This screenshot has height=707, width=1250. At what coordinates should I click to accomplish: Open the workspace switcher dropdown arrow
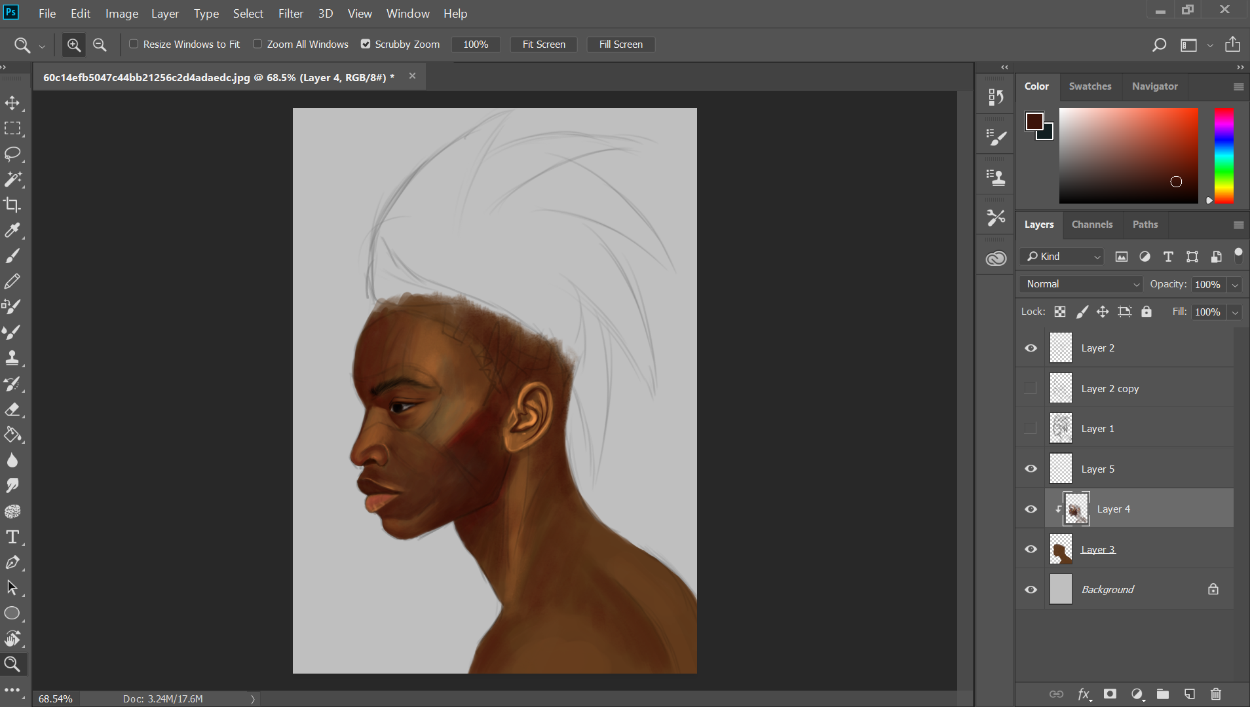pyautogui.click(x=1210, y=45)
